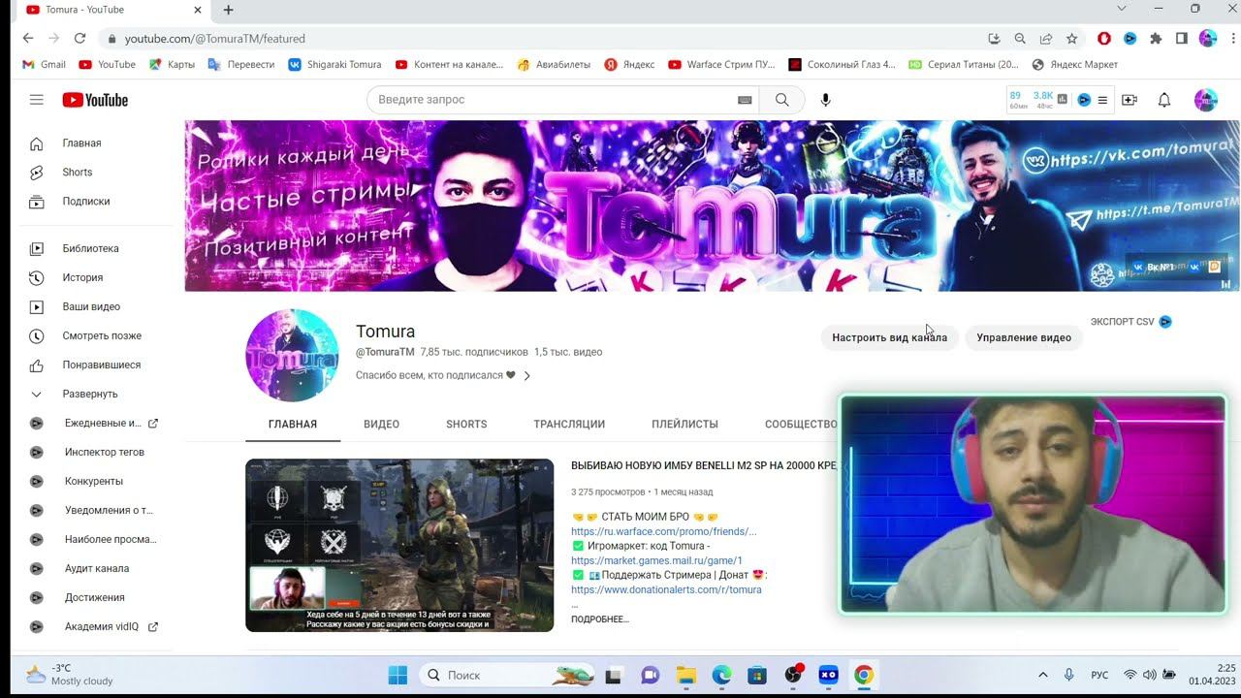Open the on-screen keyboard in search box
The height and width of the screenshot is (698, 1241).
coord(745,100)
